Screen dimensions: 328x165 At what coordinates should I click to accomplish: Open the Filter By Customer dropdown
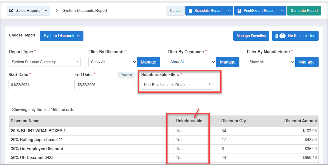[x=192, y=62]
